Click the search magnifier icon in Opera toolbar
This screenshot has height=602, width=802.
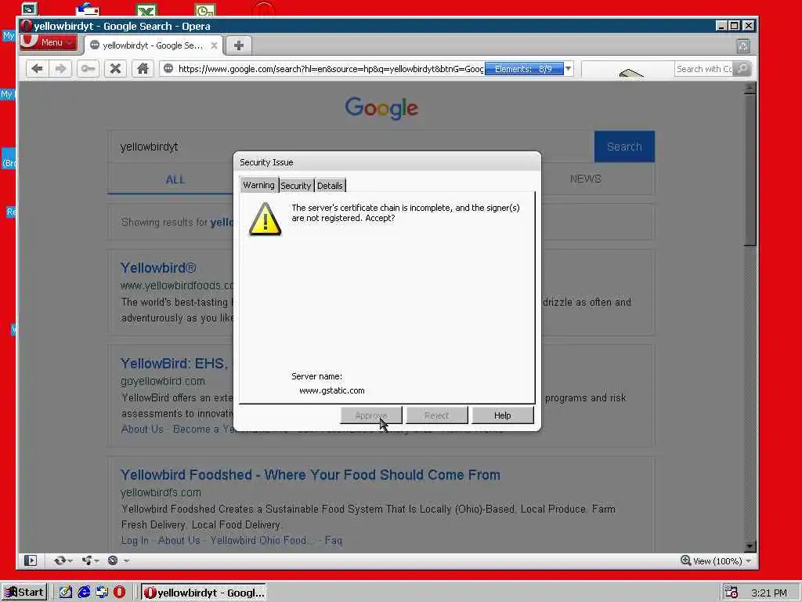(x=742, y=69)
